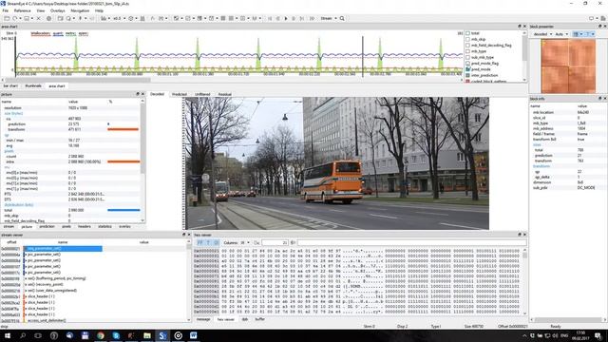
Task: Click the previous frame icon
Action: [278, 18]
